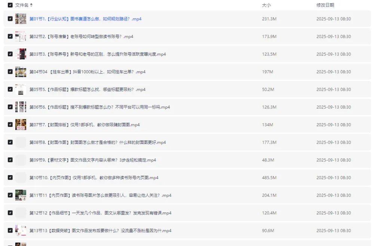Image resolution: width=374 pixels, height=246 pixels.
Task: Click the thumbnail for 第03节 账号养号
Action: click(21, 54)
